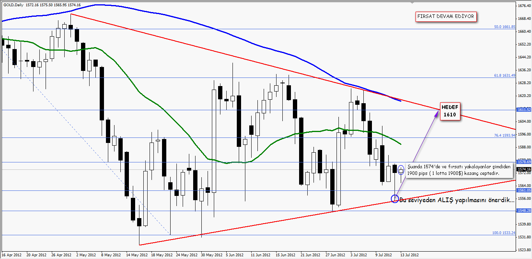Select the Fibonacci 50.0 1661.85 label
Image resolution: width=532 pixels, height=259 pixels.
504,27
